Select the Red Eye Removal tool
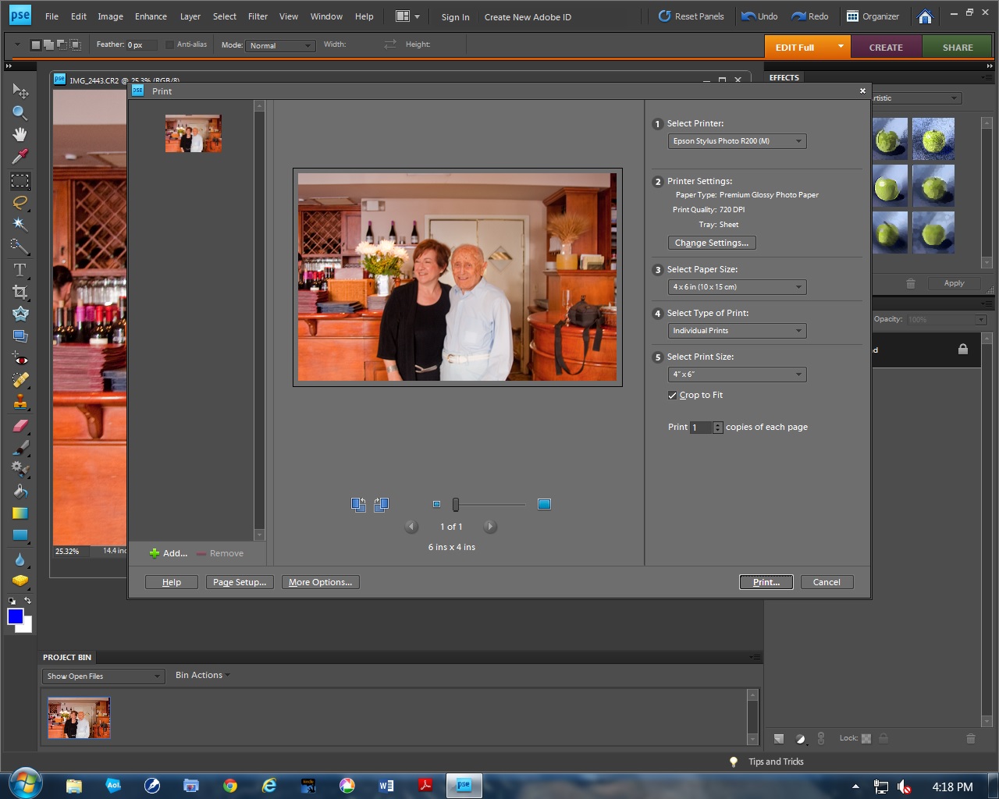The image size is (999, 799). [20, 359]
